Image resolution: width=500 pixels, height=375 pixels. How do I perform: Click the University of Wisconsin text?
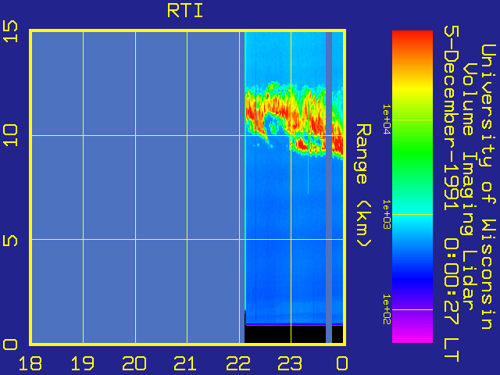pyautogui.click(x=488, y=187)
